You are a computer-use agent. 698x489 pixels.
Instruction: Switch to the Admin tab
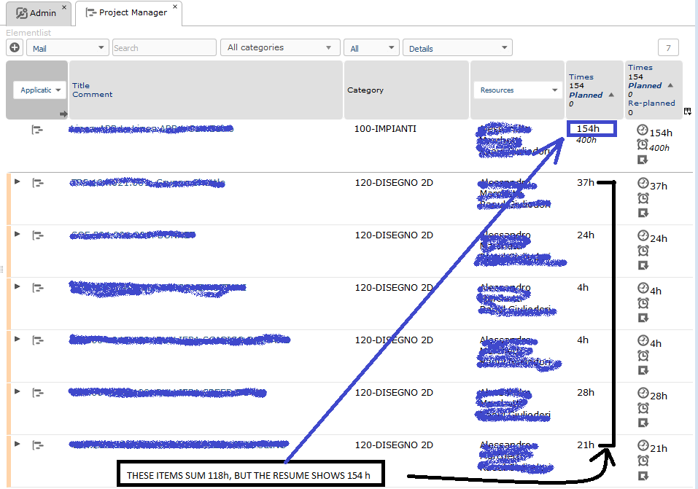[x=36, y=13]
